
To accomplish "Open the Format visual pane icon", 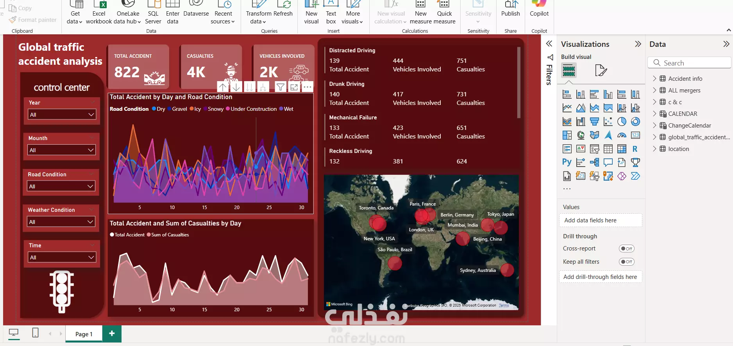I will pos(601,70).
